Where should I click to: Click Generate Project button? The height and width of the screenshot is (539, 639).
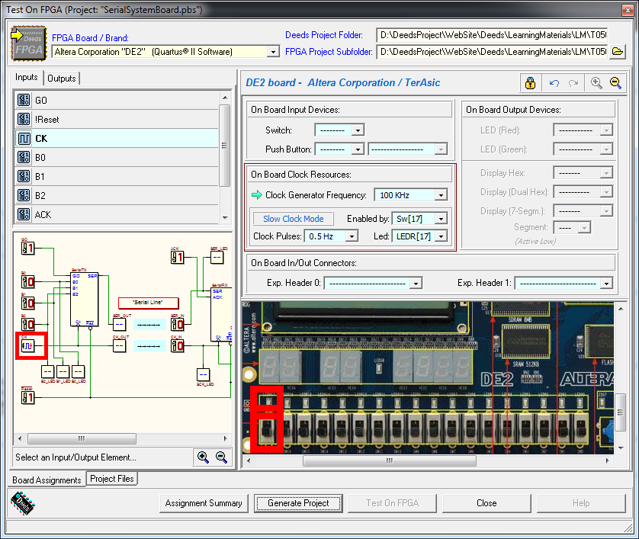pos(298,503)
